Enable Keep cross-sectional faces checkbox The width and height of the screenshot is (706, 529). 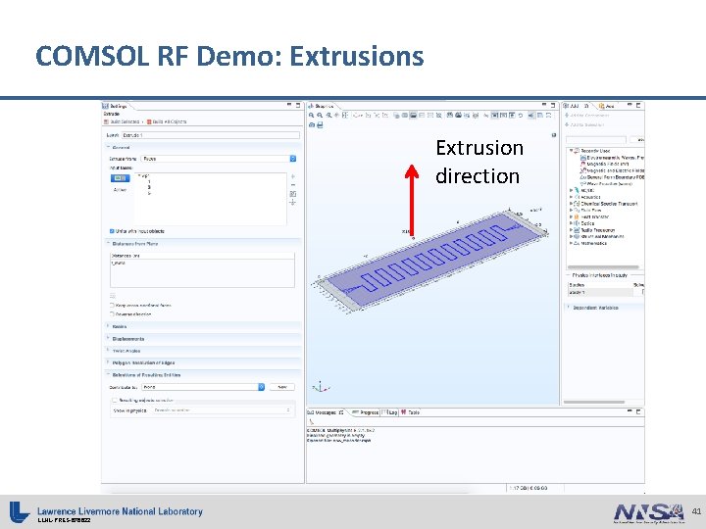[x=112, y=305]
